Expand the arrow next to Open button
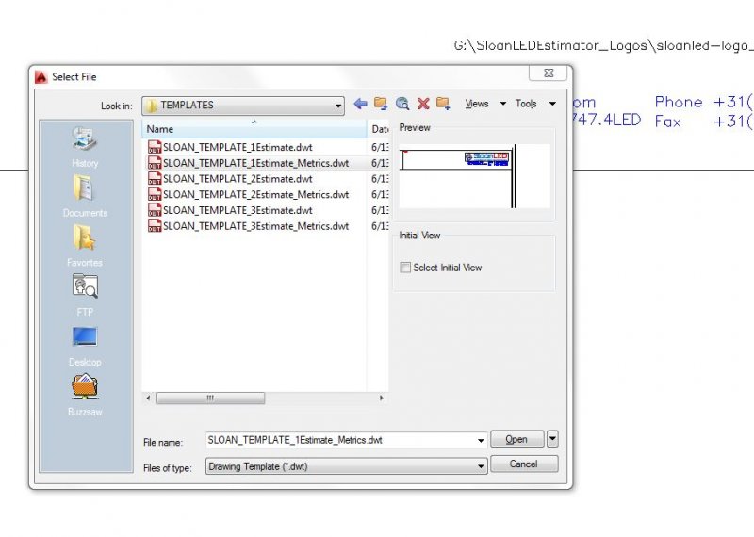The height and width of the screenshot is (537, 754). (552, 438)
